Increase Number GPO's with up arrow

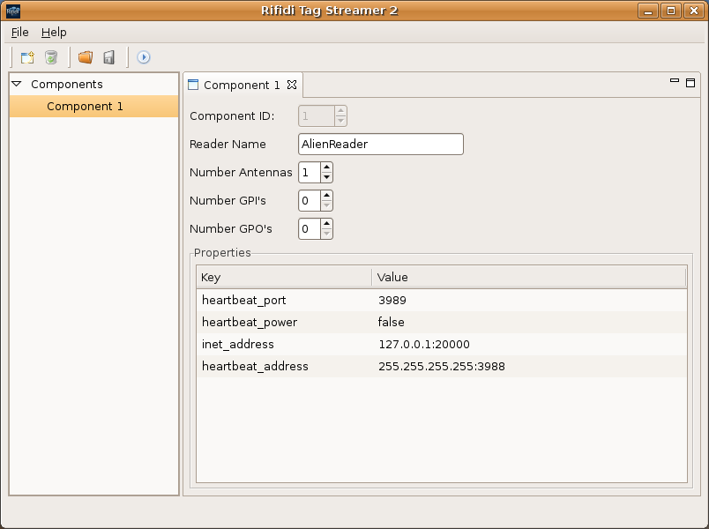tap(326, 224)
